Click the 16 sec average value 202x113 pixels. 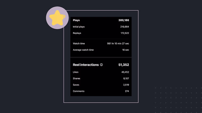point(125,50)
